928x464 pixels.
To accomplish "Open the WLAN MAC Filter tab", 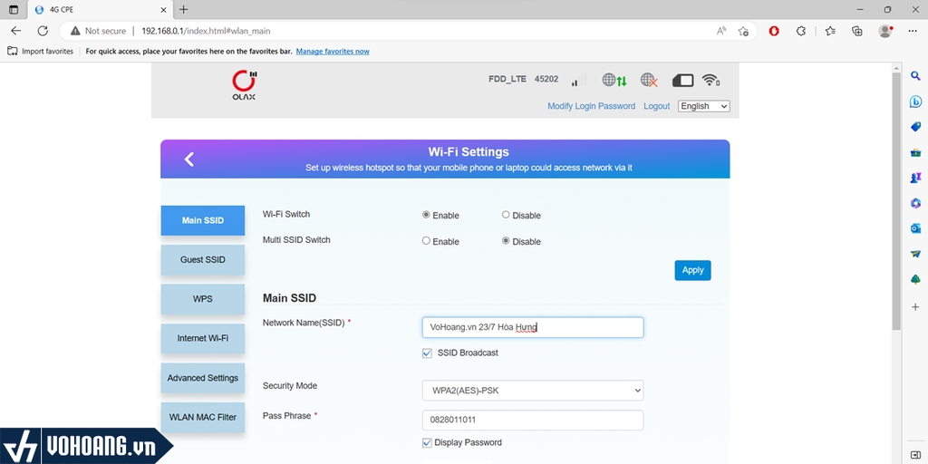I will click(202, 417).
